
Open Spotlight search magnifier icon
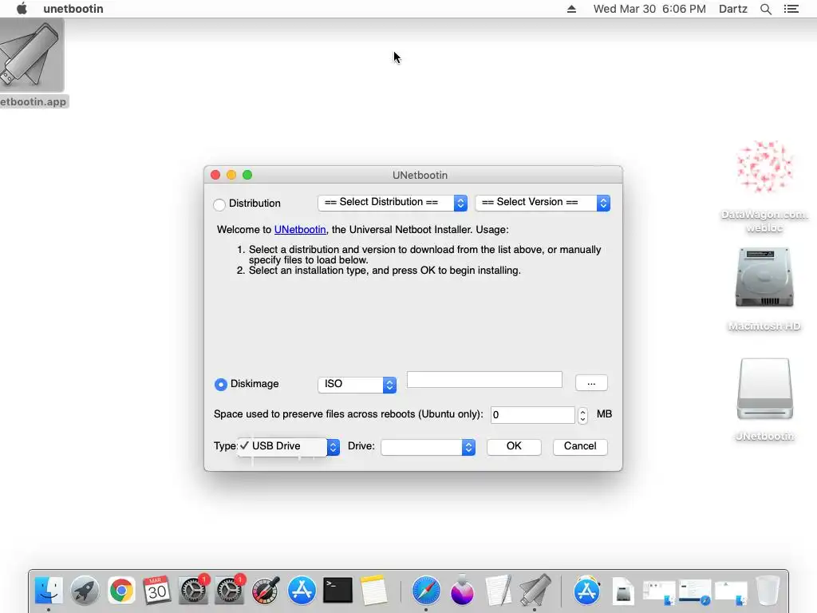pos(765,9)
